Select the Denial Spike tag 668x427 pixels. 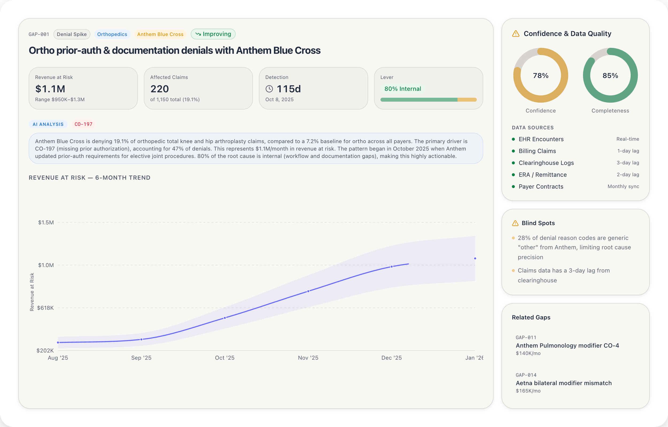click(x=72, y=34)
